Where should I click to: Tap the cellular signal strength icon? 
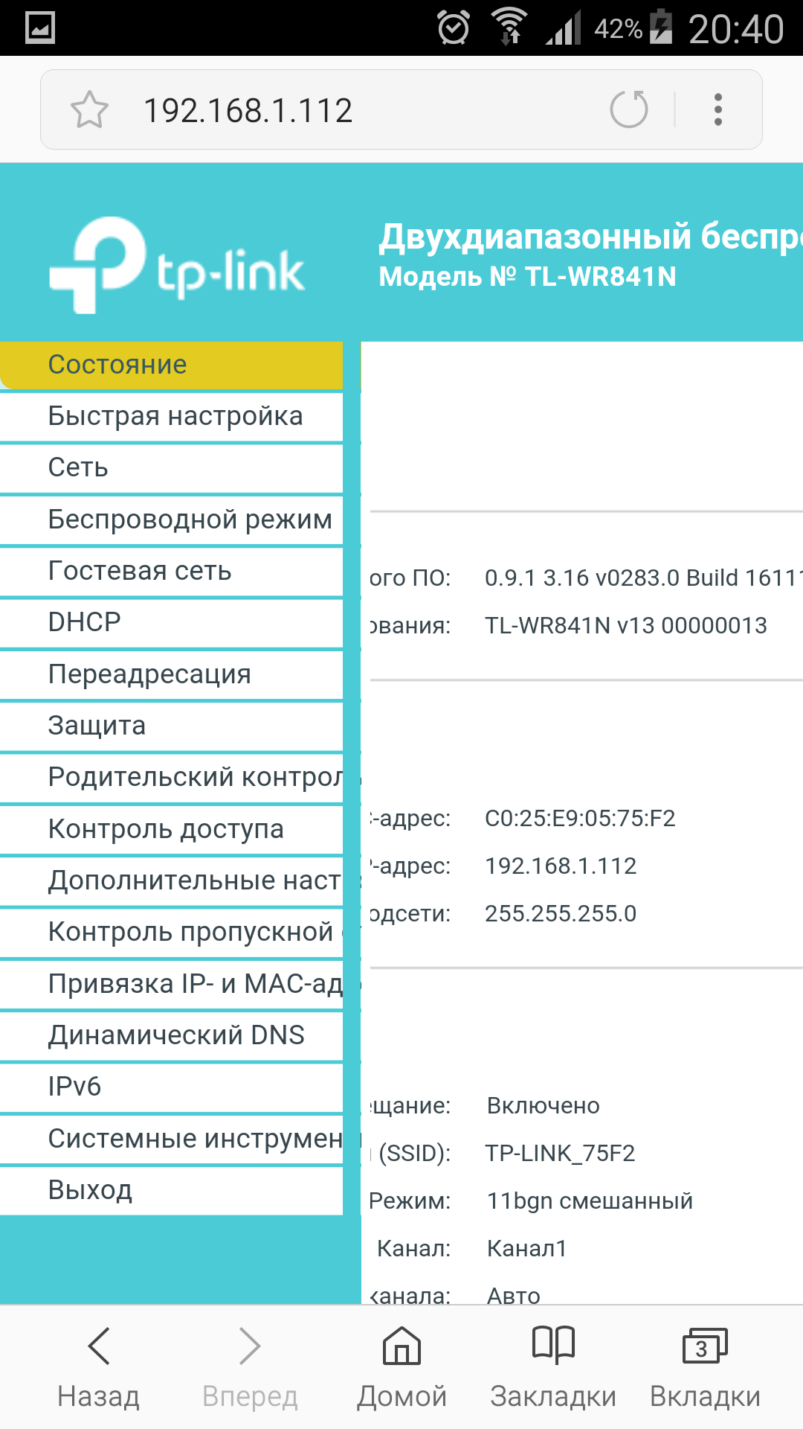click(x=563, y=28)
